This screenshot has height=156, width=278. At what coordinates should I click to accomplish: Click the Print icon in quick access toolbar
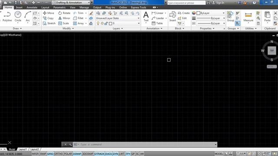click(33, 3)
